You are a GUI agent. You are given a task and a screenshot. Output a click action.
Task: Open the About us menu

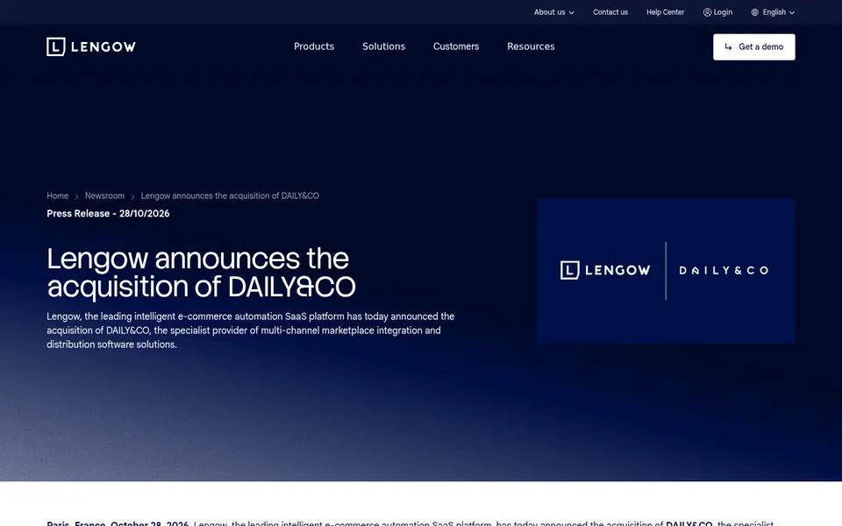(x=553, y=12)
